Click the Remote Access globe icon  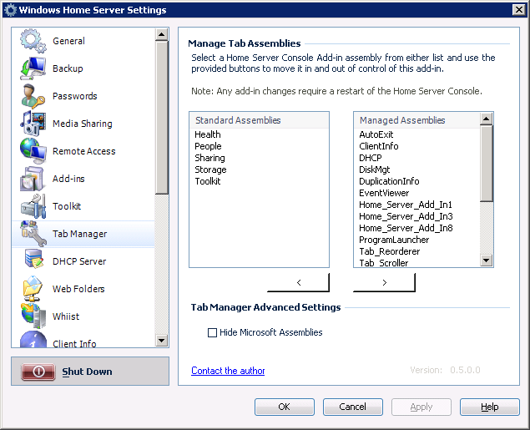point(33,151)
